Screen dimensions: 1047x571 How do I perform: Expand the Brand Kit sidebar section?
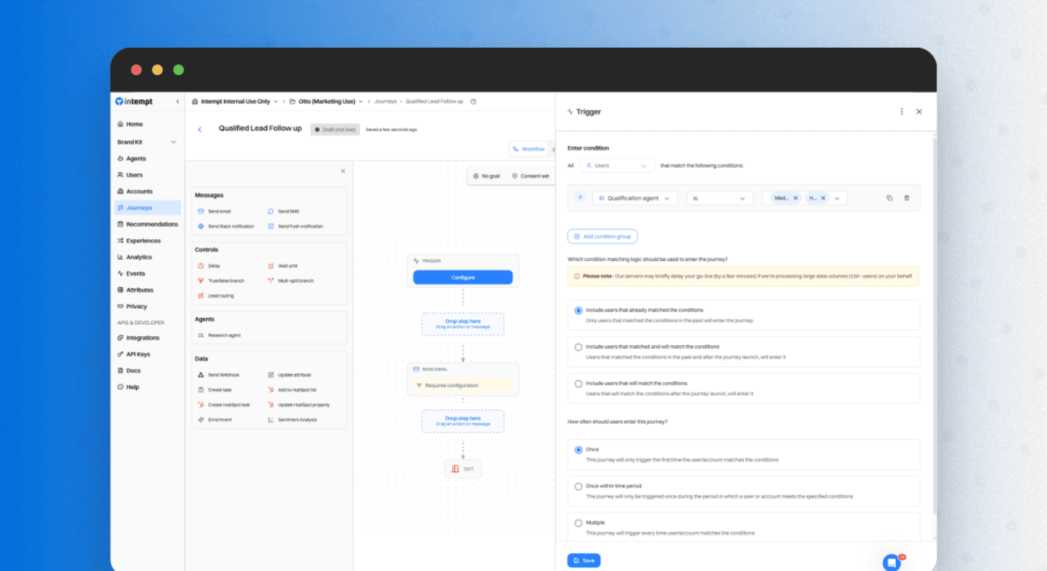[x=147, y=142]
